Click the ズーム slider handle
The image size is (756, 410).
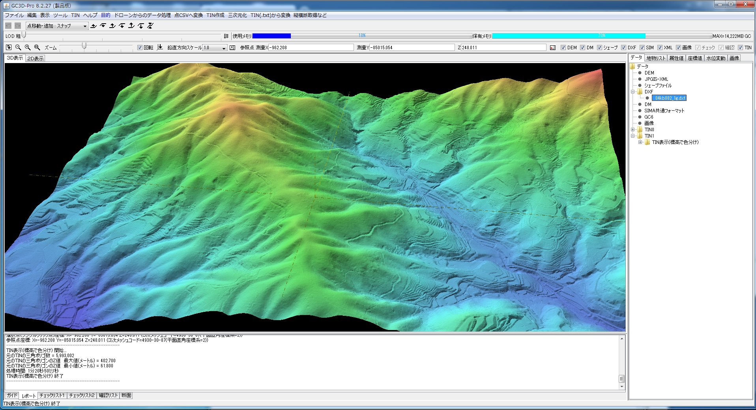pyautogui.click(x=84, y=47)
